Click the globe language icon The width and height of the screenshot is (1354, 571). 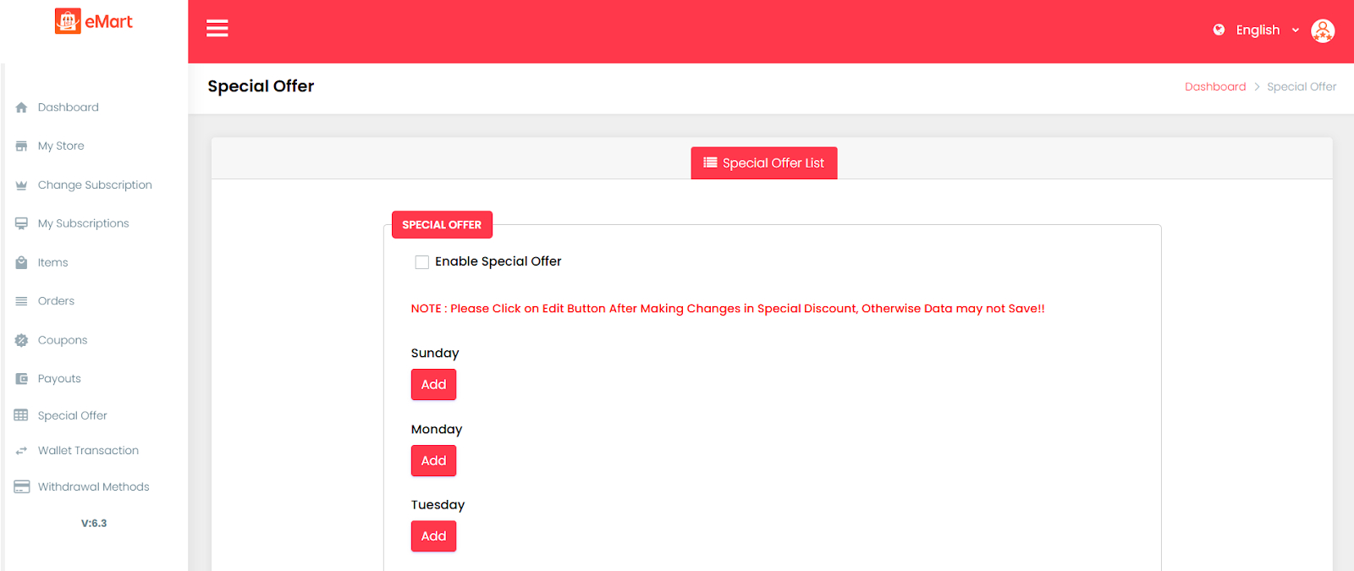(1219, 30)
